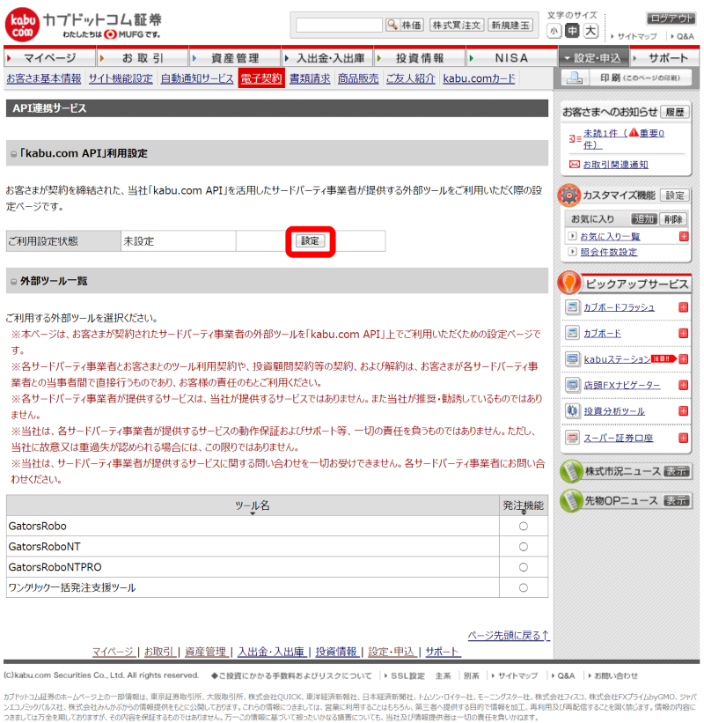Open the NISA menu
The image size is (704, 723).
pos(511,58)
